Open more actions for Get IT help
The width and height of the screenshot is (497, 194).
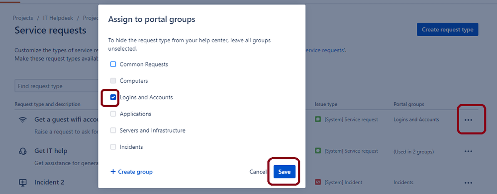coord(468,151)
